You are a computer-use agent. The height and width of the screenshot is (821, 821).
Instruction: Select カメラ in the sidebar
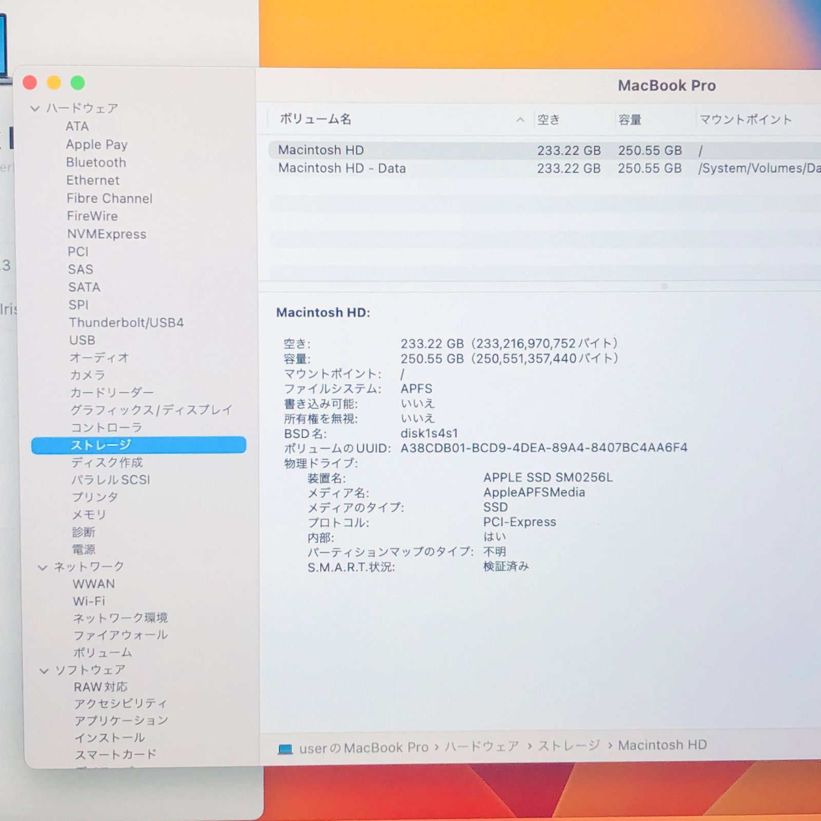pyautogui.click(x=87, y=375)
